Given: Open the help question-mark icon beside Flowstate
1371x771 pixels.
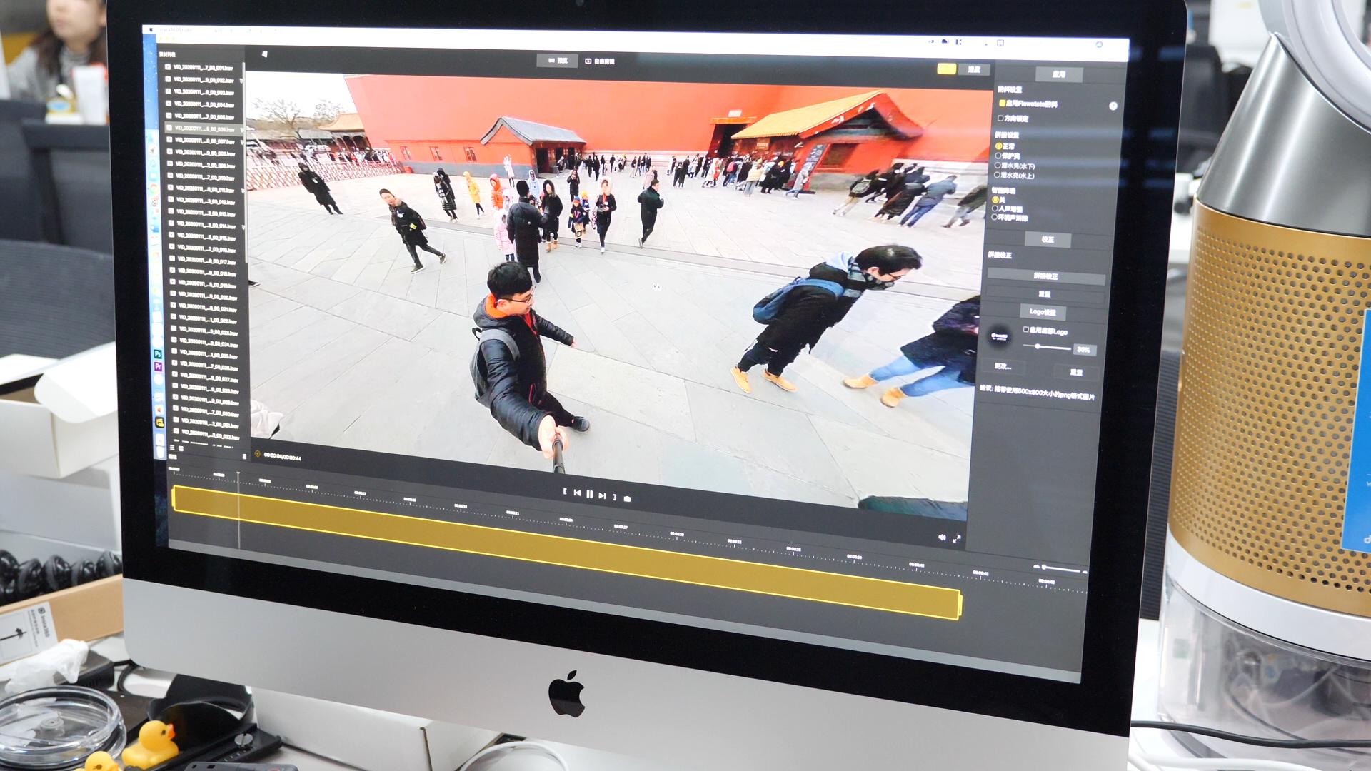Looking at the screenshot, I should tap(1113, 106).
